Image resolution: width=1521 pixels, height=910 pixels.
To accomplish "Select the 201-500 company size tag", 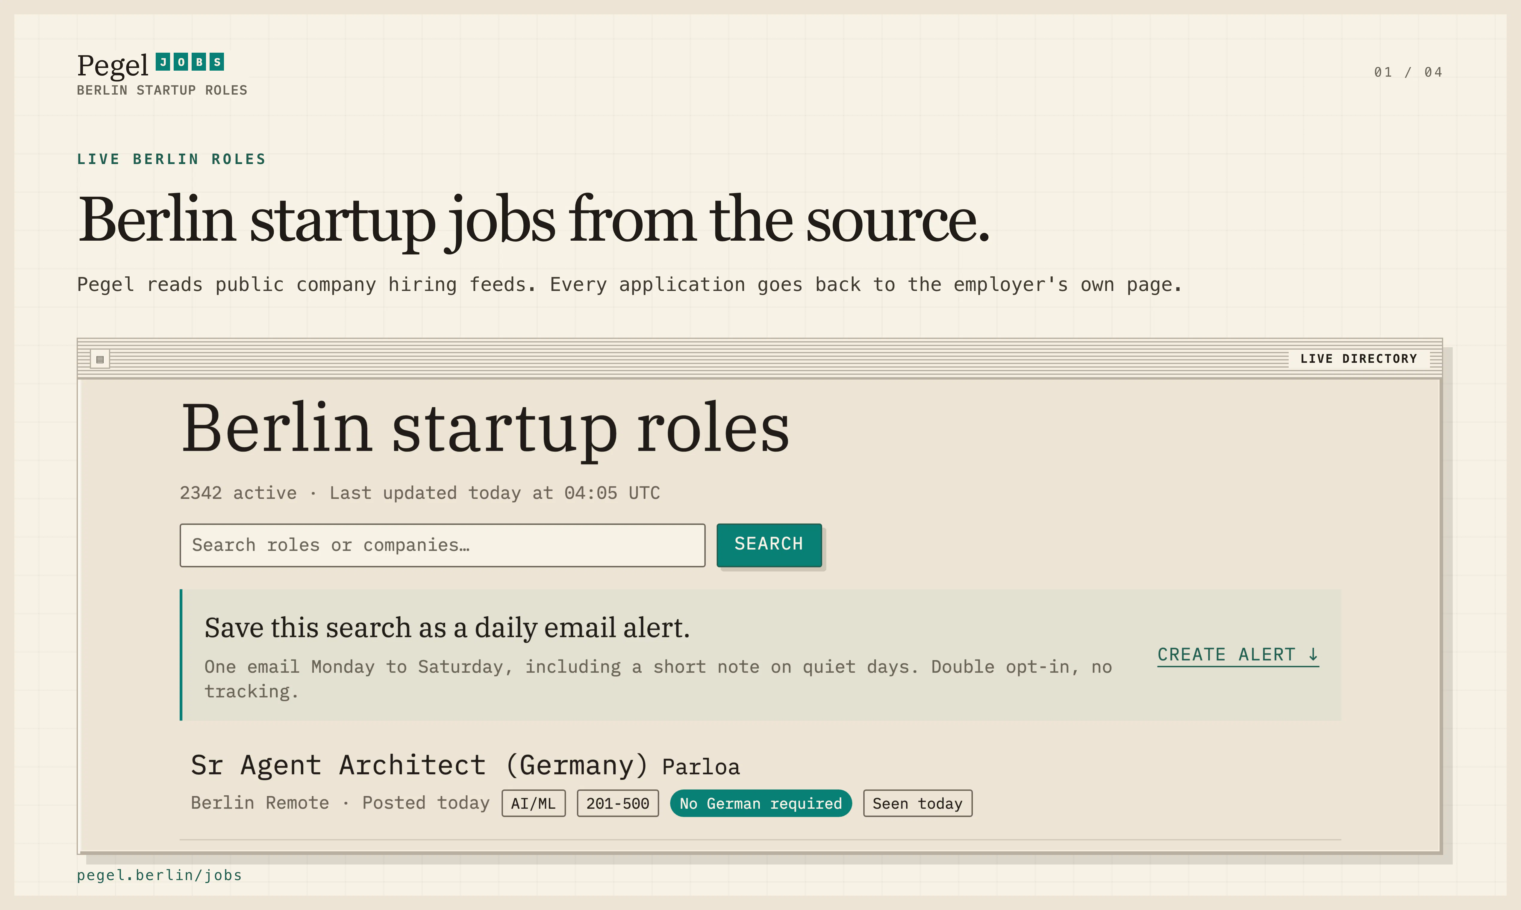I will [x=618, y=803].
